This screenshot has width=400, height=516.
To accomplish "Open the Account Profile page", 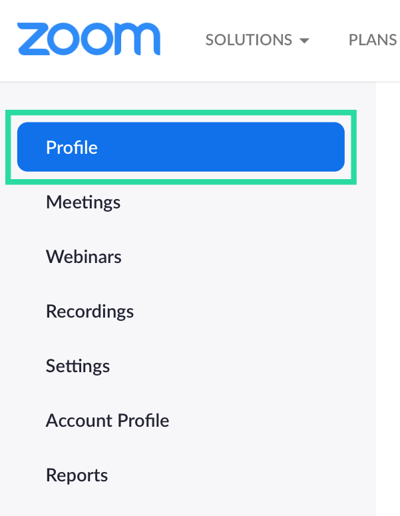I will click(x=107, y=420).
